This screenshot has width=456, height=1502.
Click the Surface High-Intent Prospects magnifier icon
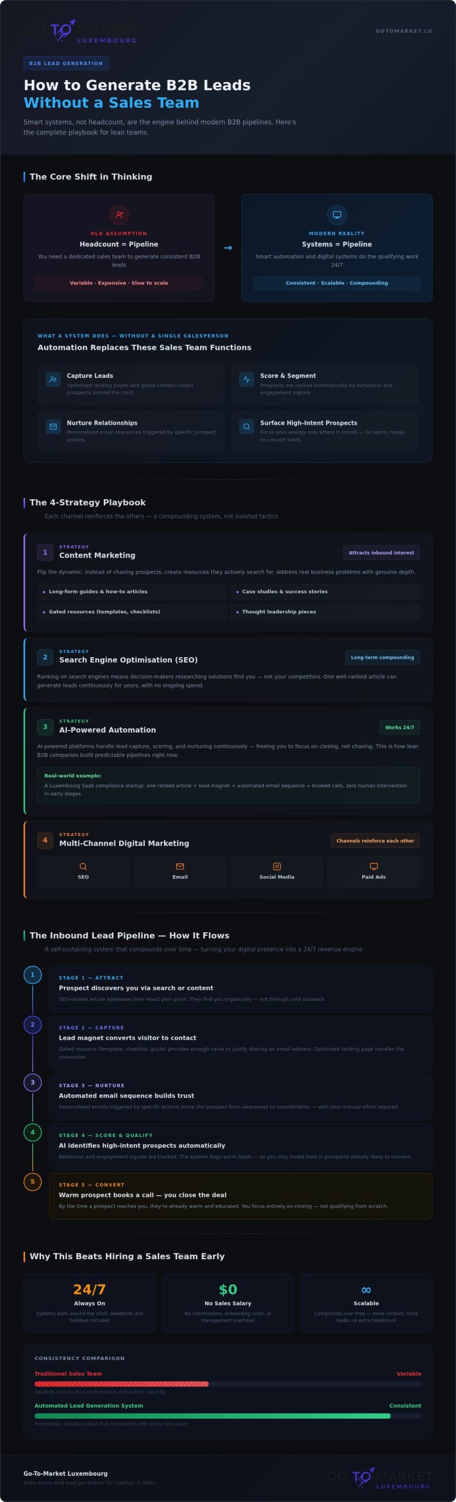(x=247, y=427)
